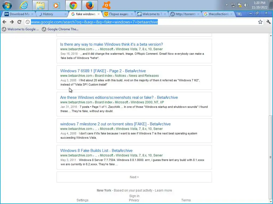Open Windows Media Player taskbar icon
Image resolution: width=273 pixels, height=204 pixels.
pyautogui.click(x=56, y=5)
